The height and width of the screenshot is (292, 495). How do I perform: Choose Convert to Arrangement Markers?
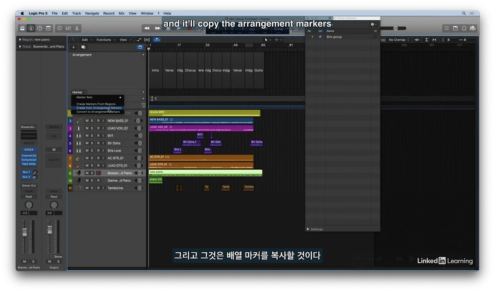coord(97,112)
